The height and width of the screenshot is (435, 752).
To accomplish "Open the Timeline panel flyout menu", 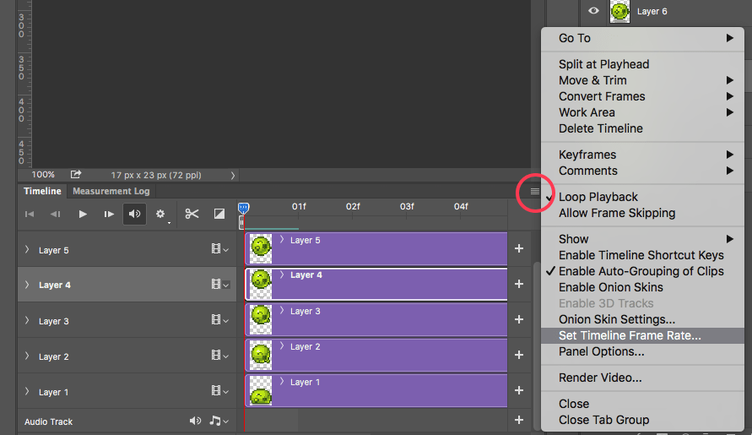I will [535, 192].
